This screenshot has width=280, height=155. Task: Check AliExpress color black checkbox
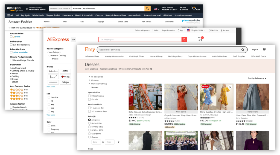[x=49, y=126]
